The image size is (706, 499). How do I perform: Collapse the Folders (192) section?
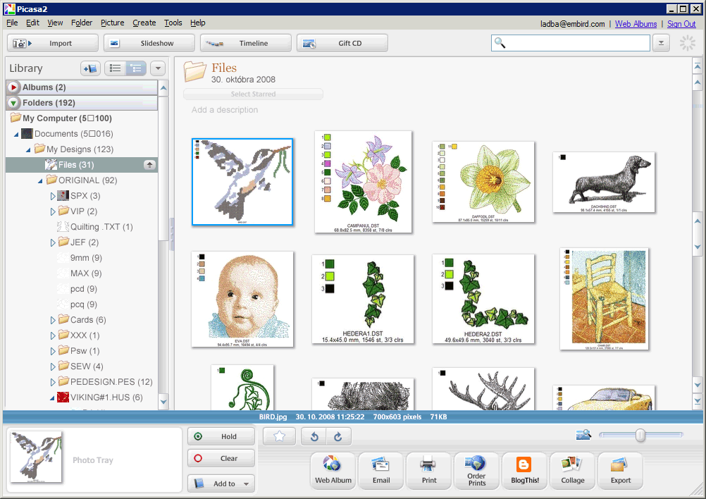tap(13, 103)
